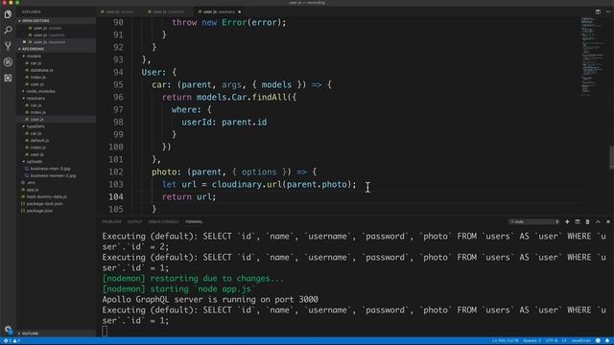Place cursor at line 104 return url

(x=189, y=196)
